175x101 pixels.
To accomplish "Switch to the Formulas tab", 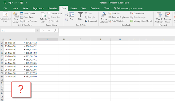I will [x=52, y=8].
